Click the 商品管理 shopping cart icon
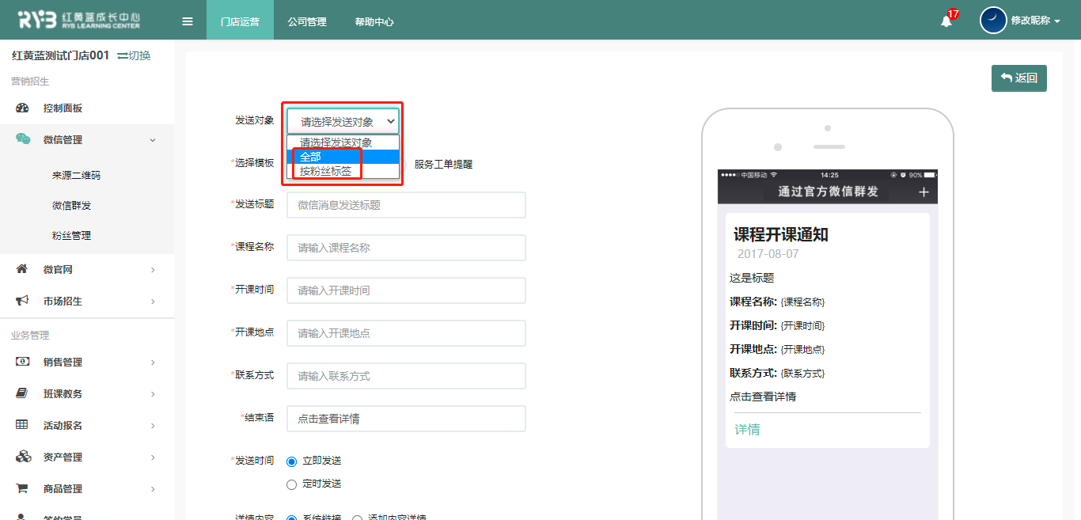The height and width of the screenshot is (520, 1081). click(x=22, y=488)
